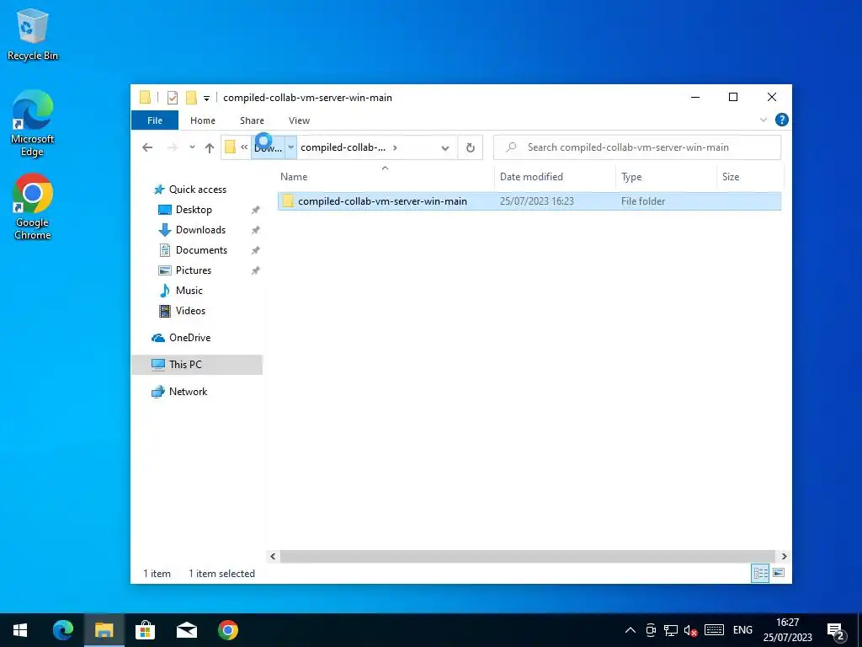The height and width of the screenshot is (647, 862).
Task: Open Customize Quick Access Toolbar dropdown
Action: pos(207,98)
